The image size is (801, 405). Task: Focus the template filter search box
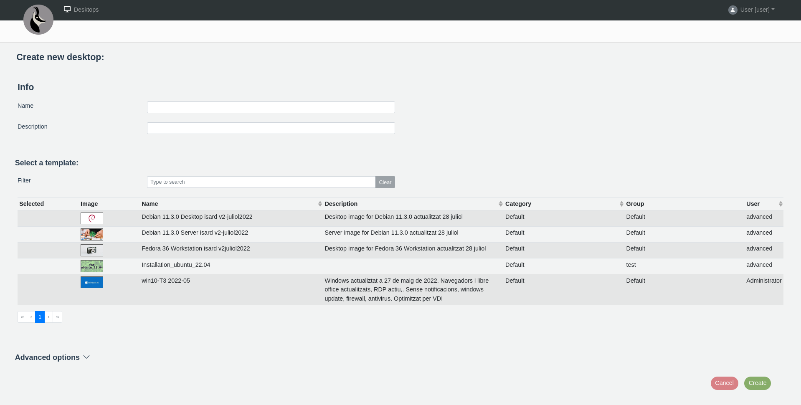pyautogui.click(x=261, y=182)
